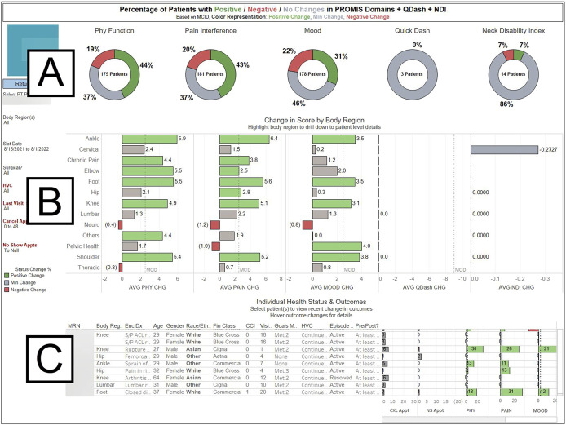Click the 'Aetna' Fin Class cell
The height and width of the screenshot is (425, 566).
tap(220, 356)
